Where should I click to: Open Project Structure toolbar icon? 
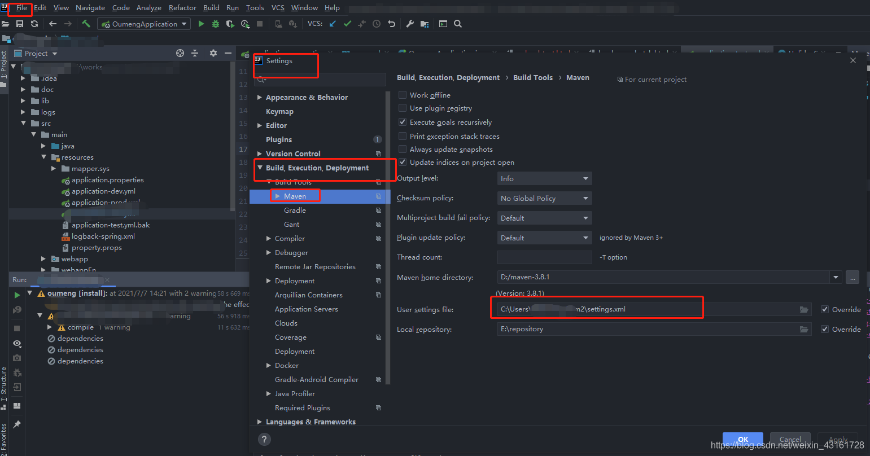pos(425,24)
